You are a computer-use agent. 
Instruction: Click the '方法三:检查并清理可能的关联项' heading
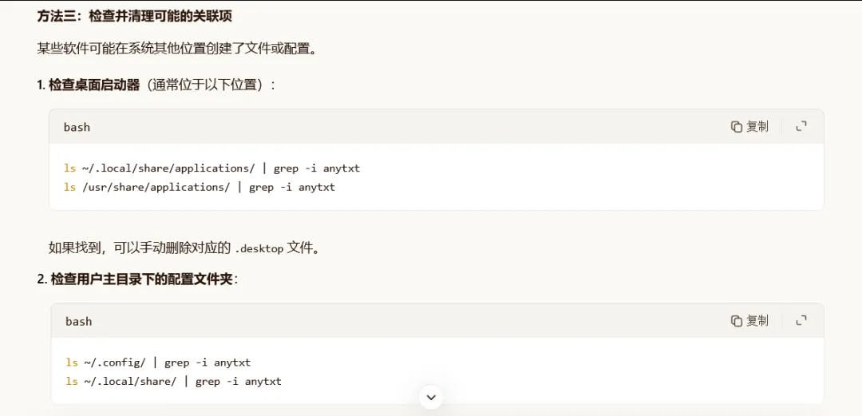point(135,17)
